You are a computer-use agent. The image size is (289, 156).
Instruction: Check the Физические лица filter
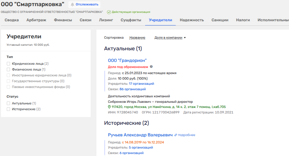click(x=9, y=69)
